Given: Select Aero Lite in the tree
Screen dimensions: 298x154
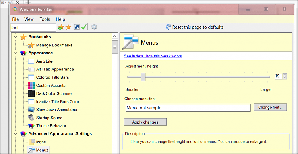Looking at the screenshot, I should coord(44,61).
